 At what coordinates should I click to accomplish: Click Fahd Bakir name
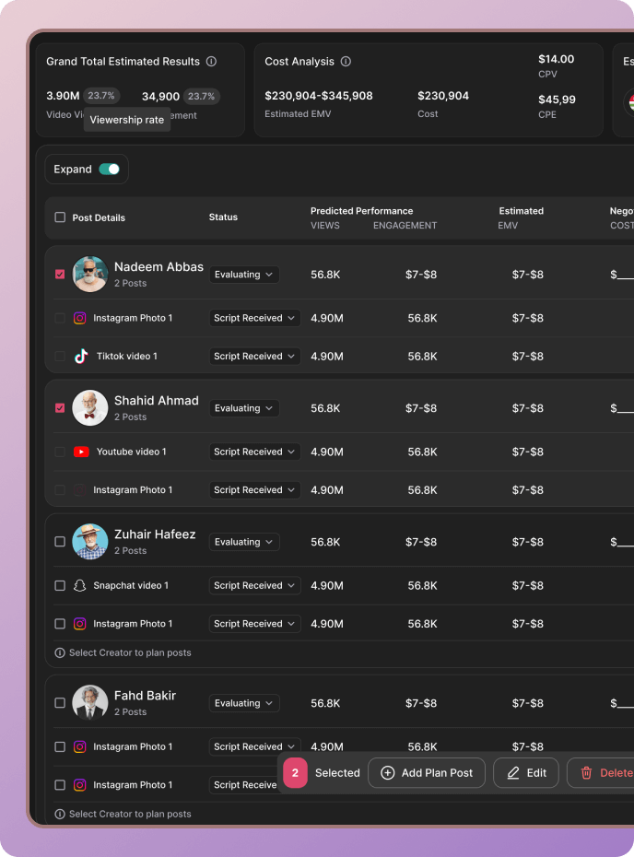coord(145,695)
